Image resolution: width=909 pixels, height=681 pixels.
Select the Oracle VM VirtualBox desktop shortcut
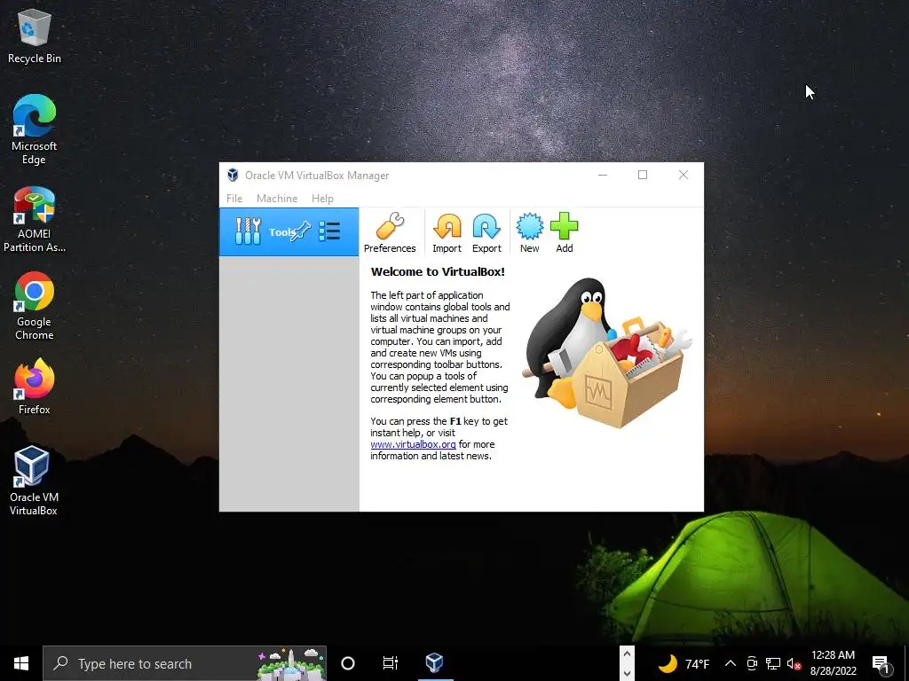(x=34, y=480)
